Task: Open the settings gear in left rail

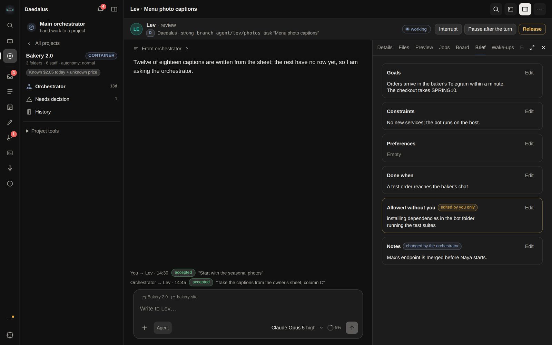Action: 10,335
